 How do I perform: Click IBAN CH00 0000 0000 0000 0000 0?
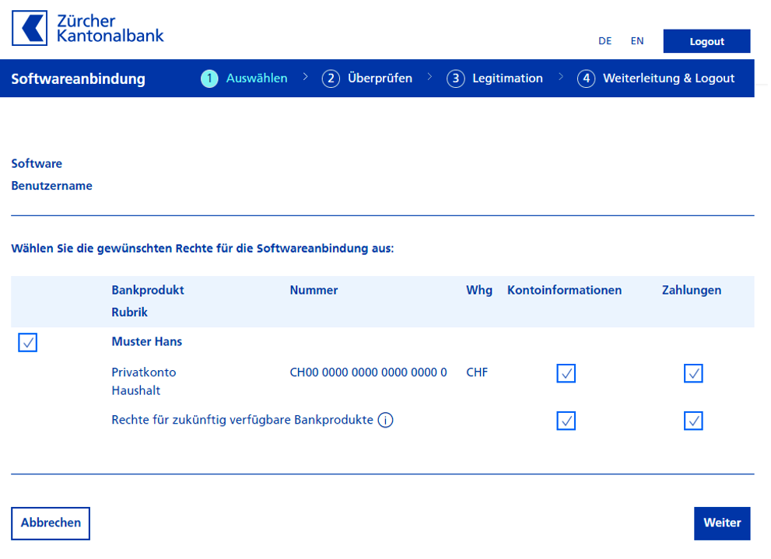coord(368,372)
